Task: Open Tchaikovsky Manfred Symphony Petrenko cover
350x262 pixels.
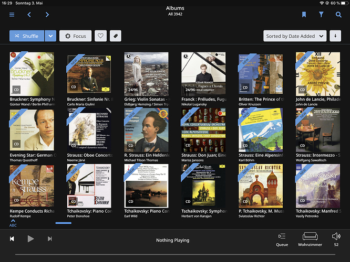Action: point(318,186)
